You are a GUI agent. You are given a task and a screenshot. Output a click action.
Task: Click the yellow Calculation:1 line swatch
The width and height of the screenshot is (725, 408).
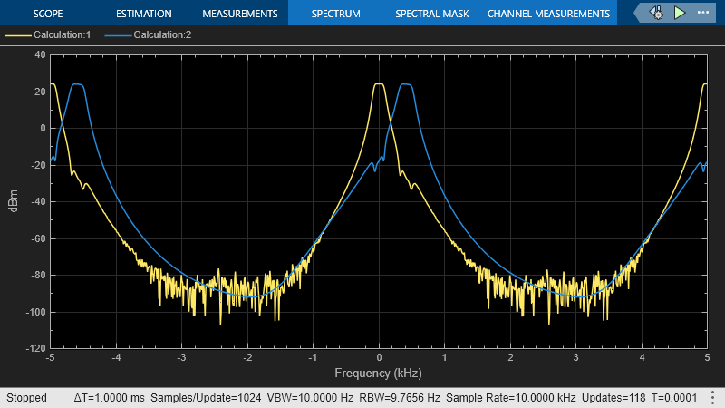coord(17,35)
